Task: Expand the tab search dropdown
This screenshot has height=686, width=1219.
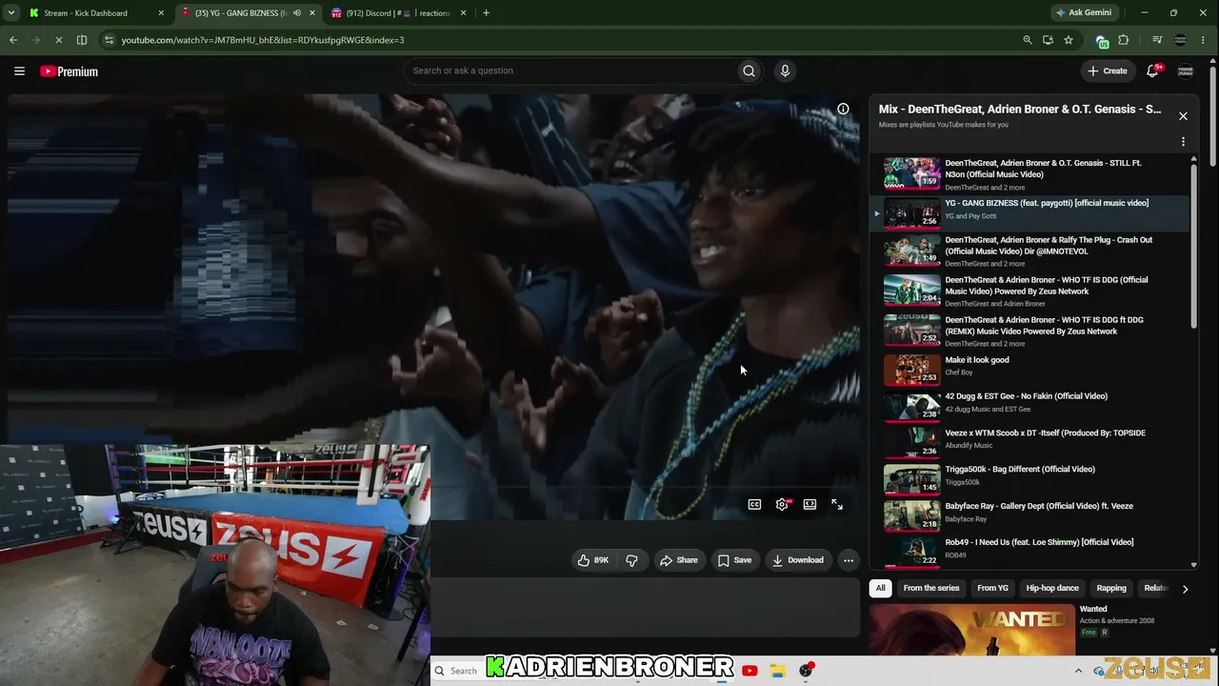Action: pos(10,13)
